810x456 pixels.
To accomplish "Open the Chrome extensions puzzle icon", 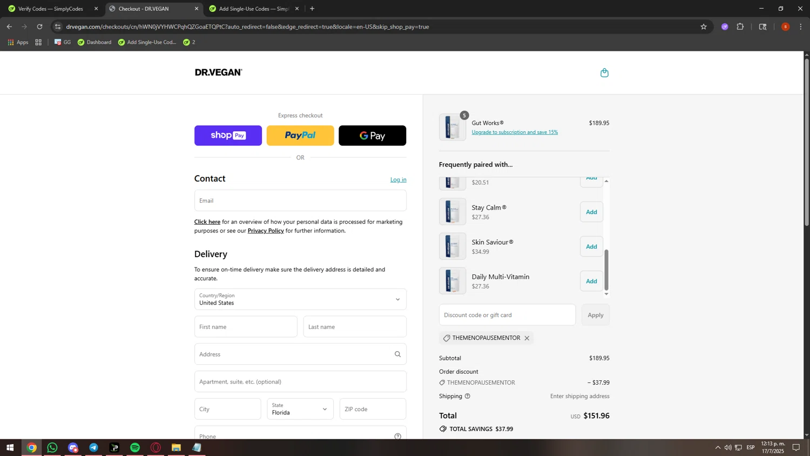I will tap(740, 26).
